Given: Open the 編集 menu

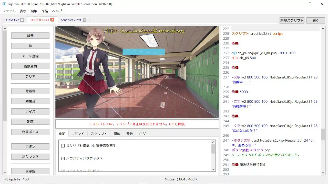Looking at the screenshot, I should (34, 11).
